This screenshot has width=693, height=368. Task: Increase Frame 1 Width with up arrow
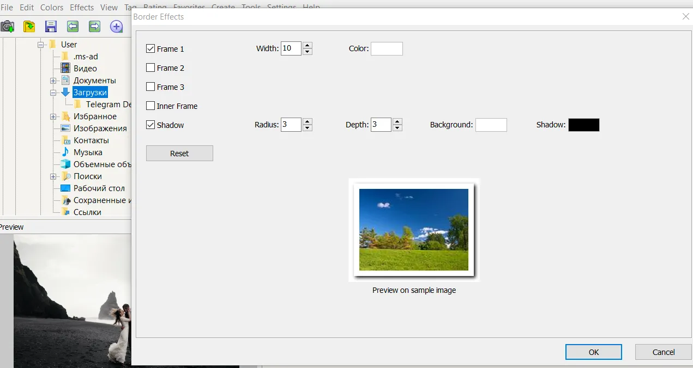308,46
